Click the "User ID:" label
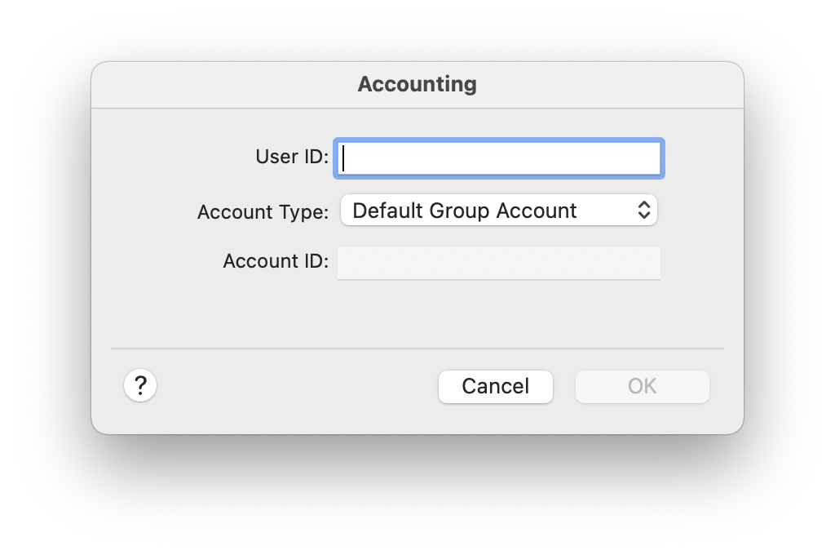 [292, 157]
